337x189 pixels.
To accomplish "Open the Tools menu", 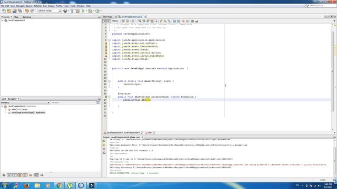I will click(73, 6).
